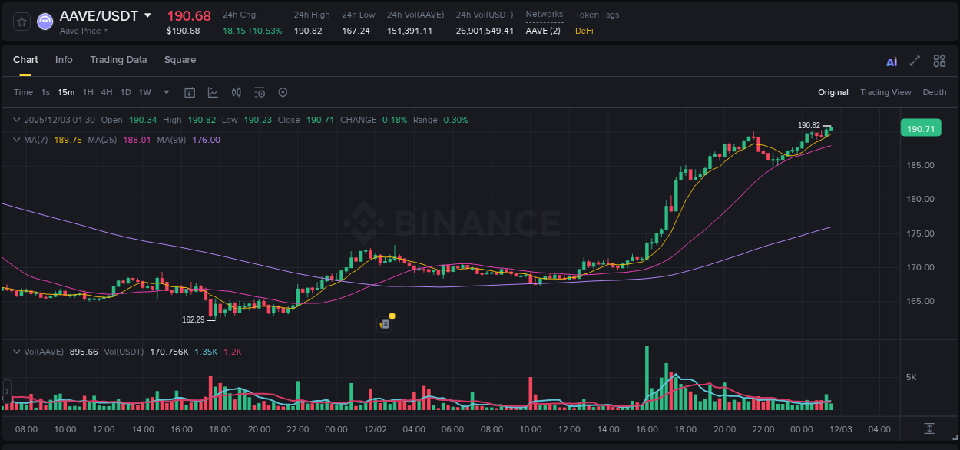Open the indicator settings list icon

tap(260, 91)
